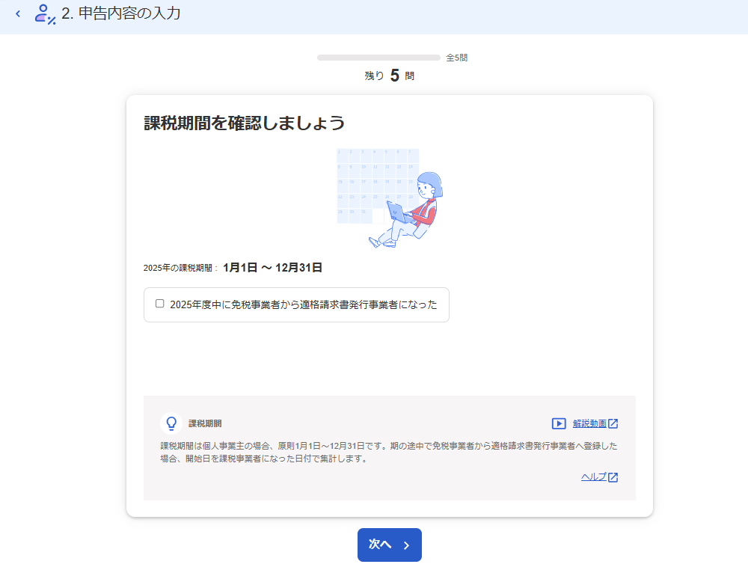Open the 解説動画 link

click(589, 423)
